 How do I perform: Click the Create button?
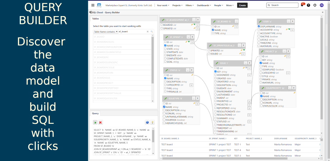click(x=242, y=5)
